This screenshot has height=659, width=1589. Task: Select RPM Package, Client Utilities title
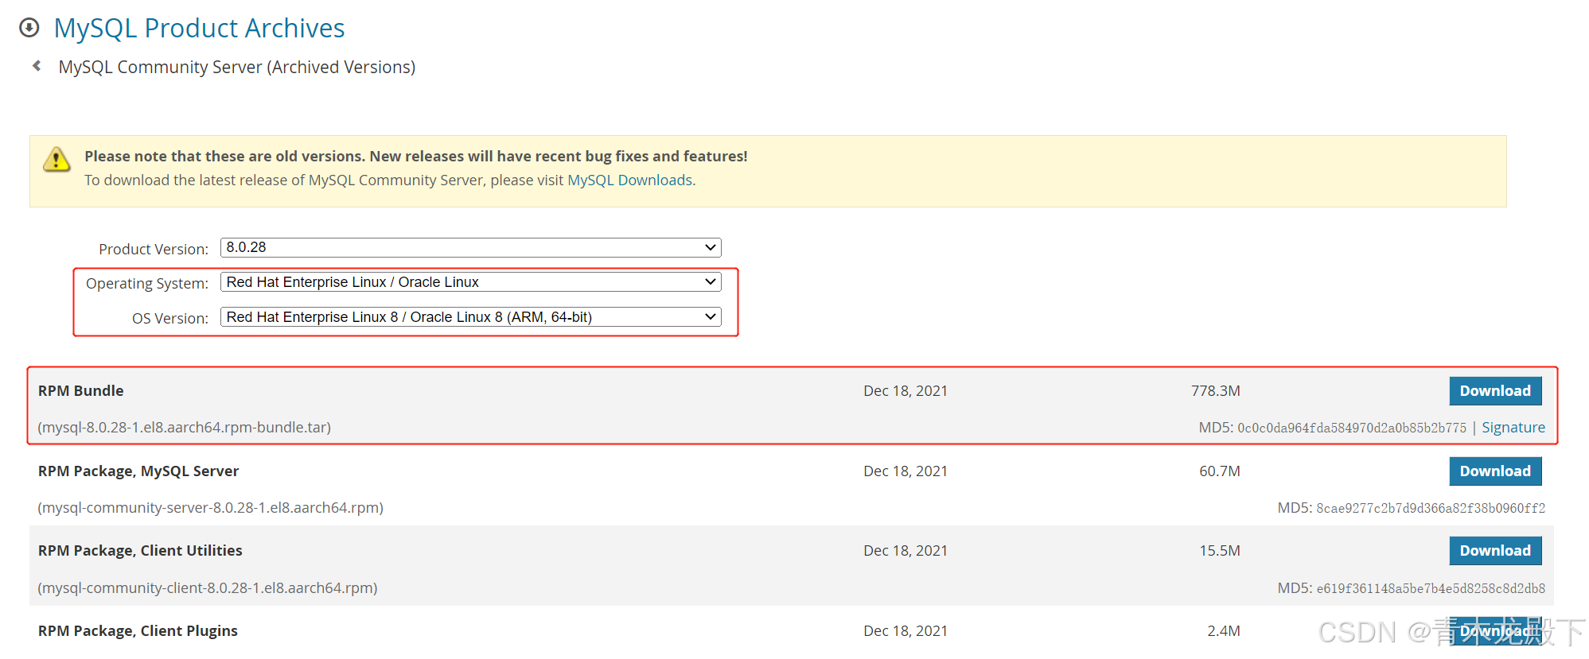coord(140,551)
